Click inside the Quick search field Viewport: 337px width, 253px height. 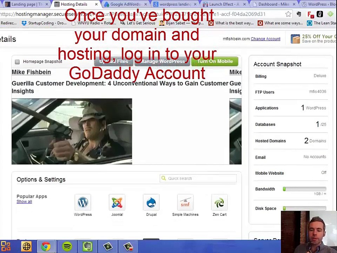click(198, 179)
